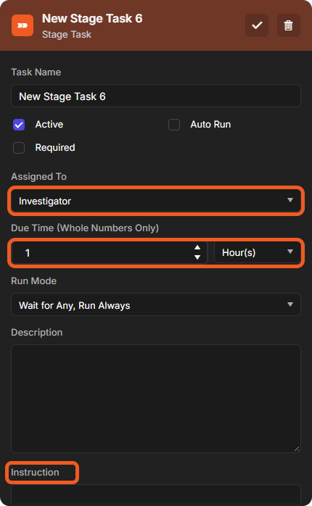Grab the Description box corner handle
This screenshot has height=506, width=312.
tap(297, 449)
